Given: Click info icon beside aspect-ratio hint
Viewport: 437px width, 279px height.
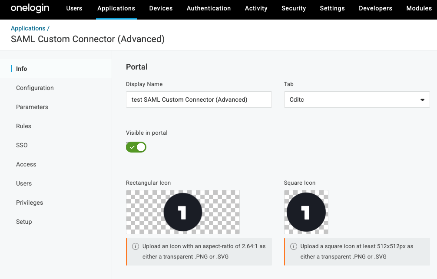Looking at the screenshot, I should coord(136,246).
